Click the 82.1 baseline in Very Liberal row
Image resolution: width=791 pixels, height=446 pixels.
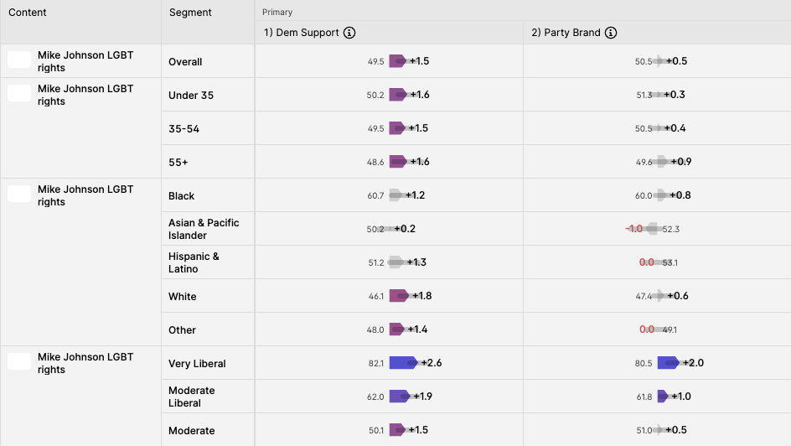[376, 363]
